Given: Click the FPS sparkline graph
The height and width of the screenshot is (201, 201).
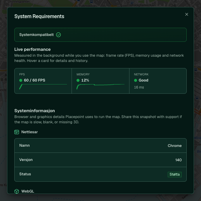Looking at the screenshot, I should tap(43, 87).
